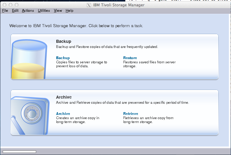
Task: Click the bold Archive section heading
Action: coord(64,97)
